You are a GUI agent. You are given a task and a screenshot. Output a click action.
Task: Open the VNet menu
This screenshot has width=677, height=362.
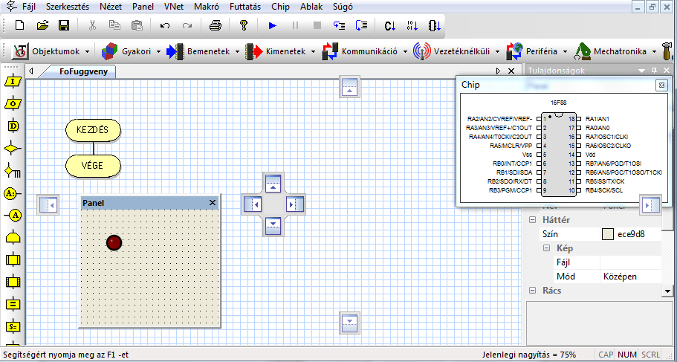coord(174,7)
